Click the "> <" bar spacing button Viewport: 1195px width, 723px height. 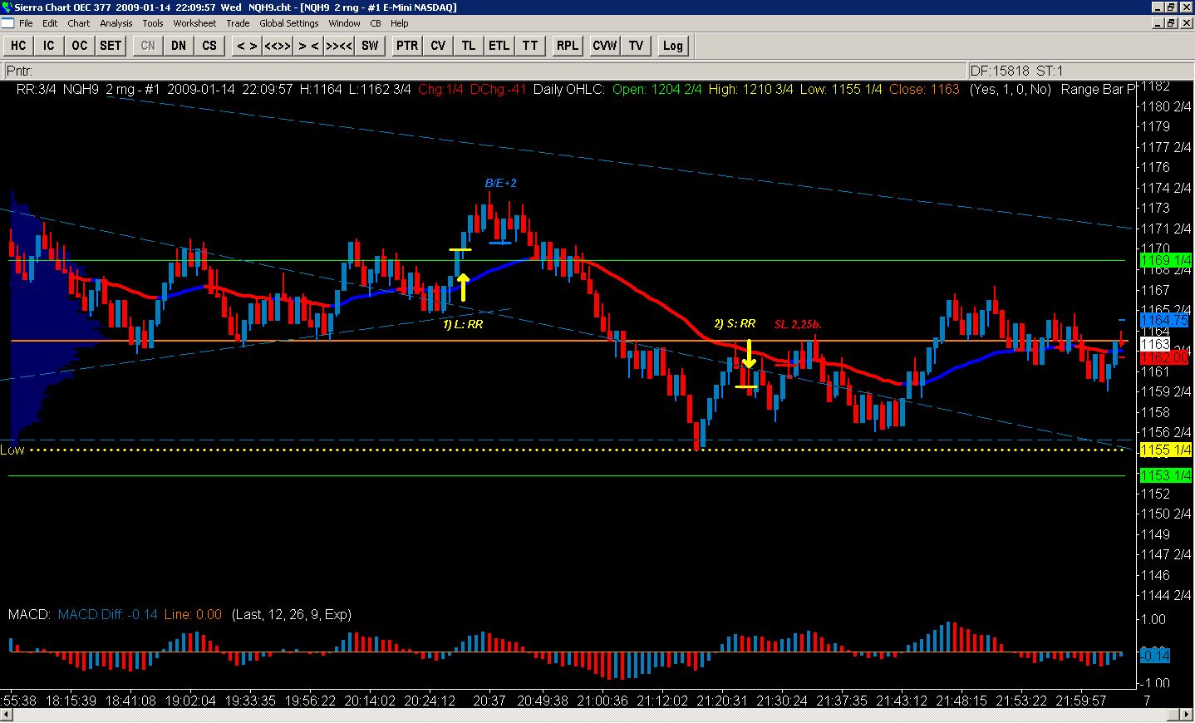(308, 46)
